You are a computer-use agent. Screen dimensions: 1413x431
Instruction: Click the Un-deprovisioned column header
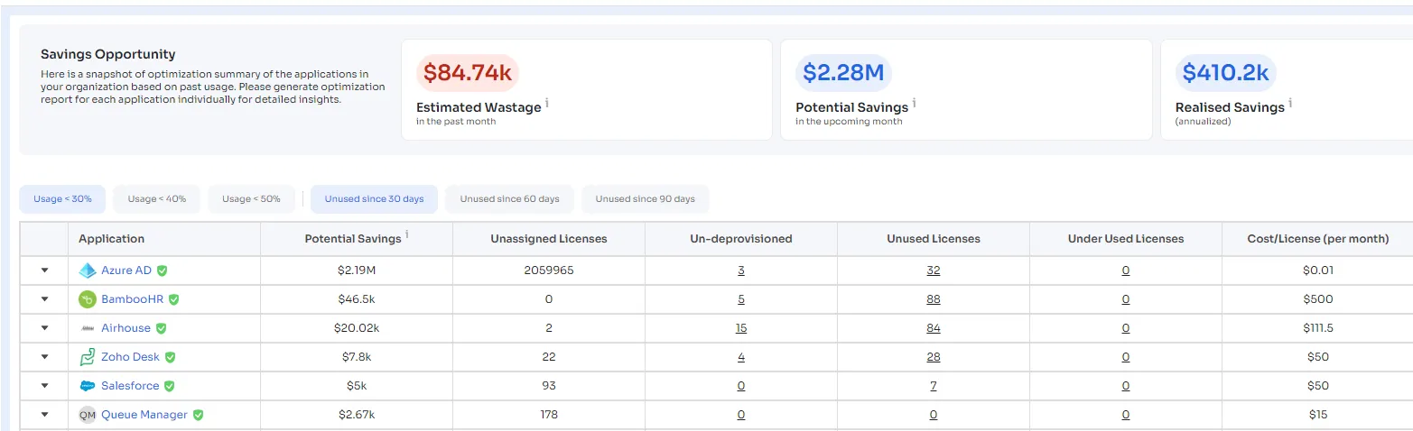tap(741, 239)
